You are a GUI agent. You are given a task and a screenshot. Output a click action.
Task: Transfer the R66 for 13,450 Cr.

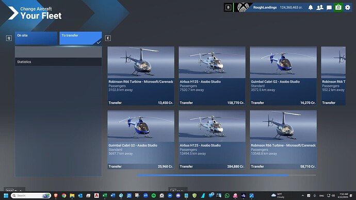pos(141,103)
